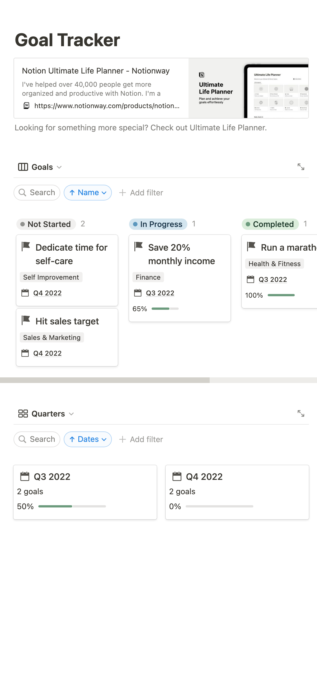The height and width of the screenshot is (686, 317).
Task: Click the flag icon on Save 20% card
Action: click(139, 246)
